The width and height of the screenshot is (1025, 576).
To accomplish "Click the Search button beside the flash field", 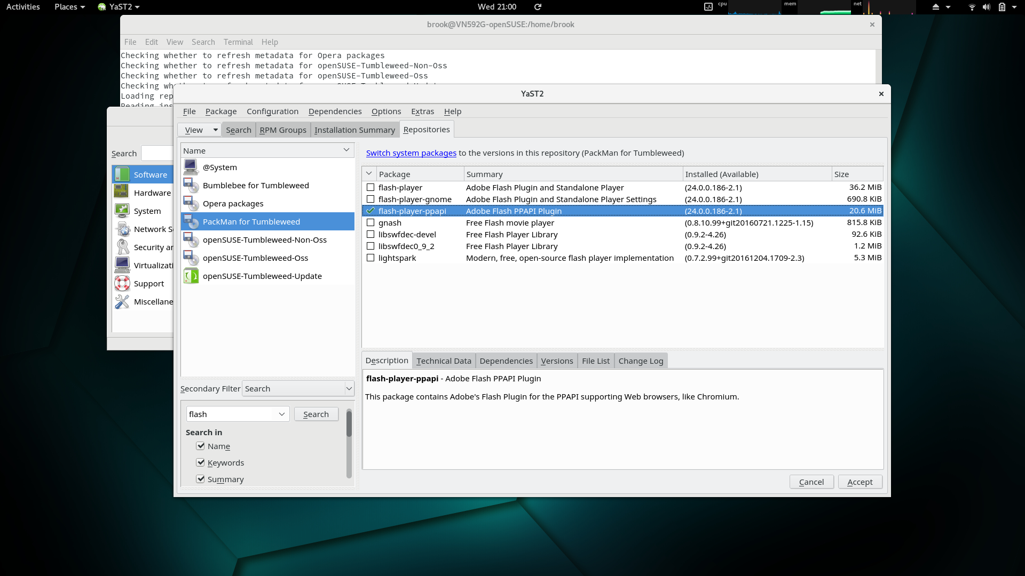I will tap(316, 414).
